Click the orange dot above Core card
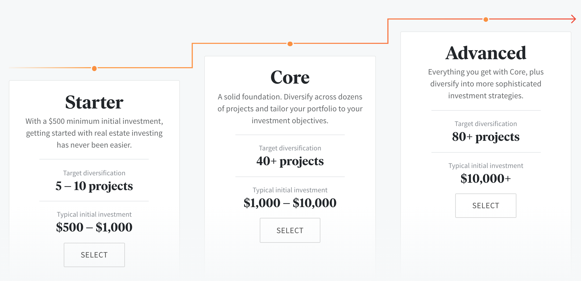581x281 pixels. pyautogui.click(x=290, y=44)
